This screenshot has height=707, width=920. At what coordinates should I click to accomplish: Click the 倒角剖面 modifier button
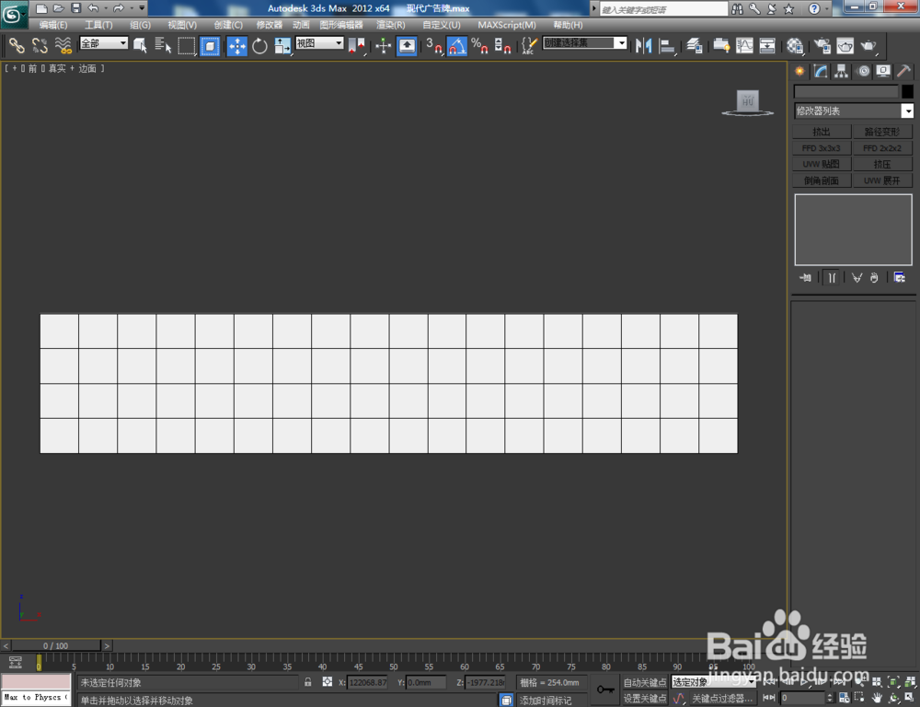[x=822, y=180]
